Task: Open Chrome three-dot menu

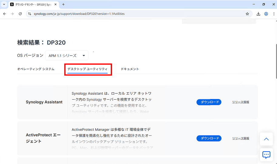Action: coord(273,14)
